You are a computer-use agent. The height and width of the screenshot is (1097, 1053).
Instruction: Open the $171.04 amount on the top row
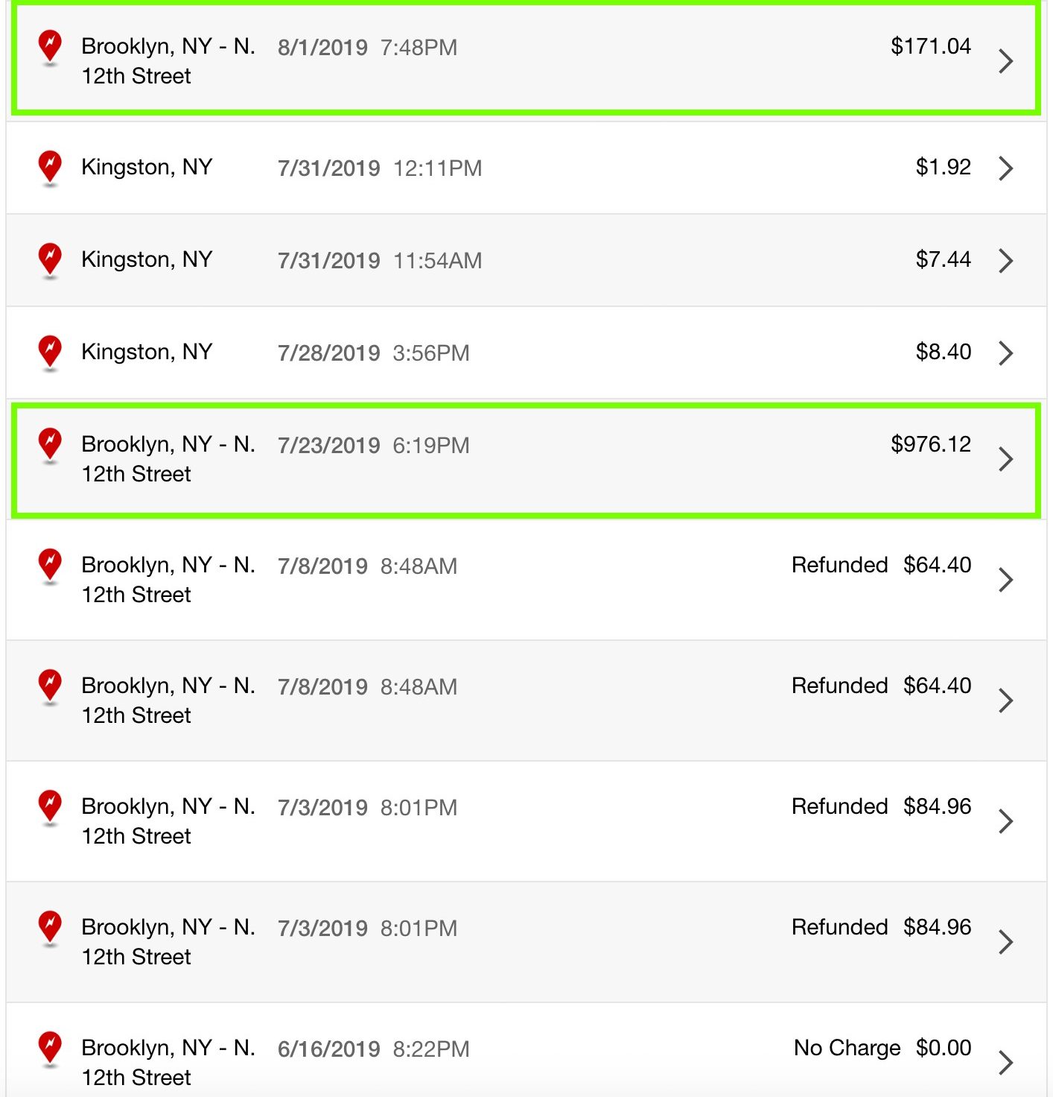931,46
